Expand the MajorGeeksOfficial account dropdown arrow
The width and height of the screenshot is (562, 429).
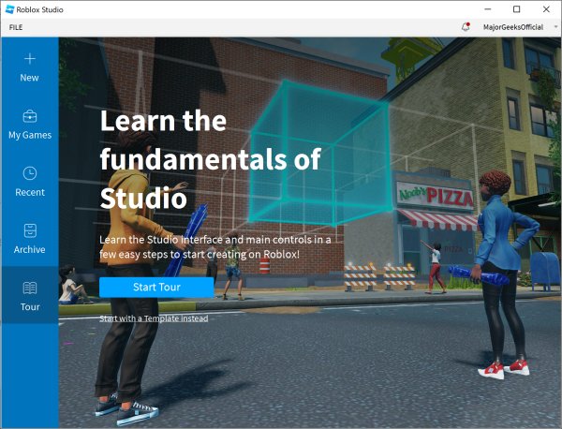tap(555, 27)
